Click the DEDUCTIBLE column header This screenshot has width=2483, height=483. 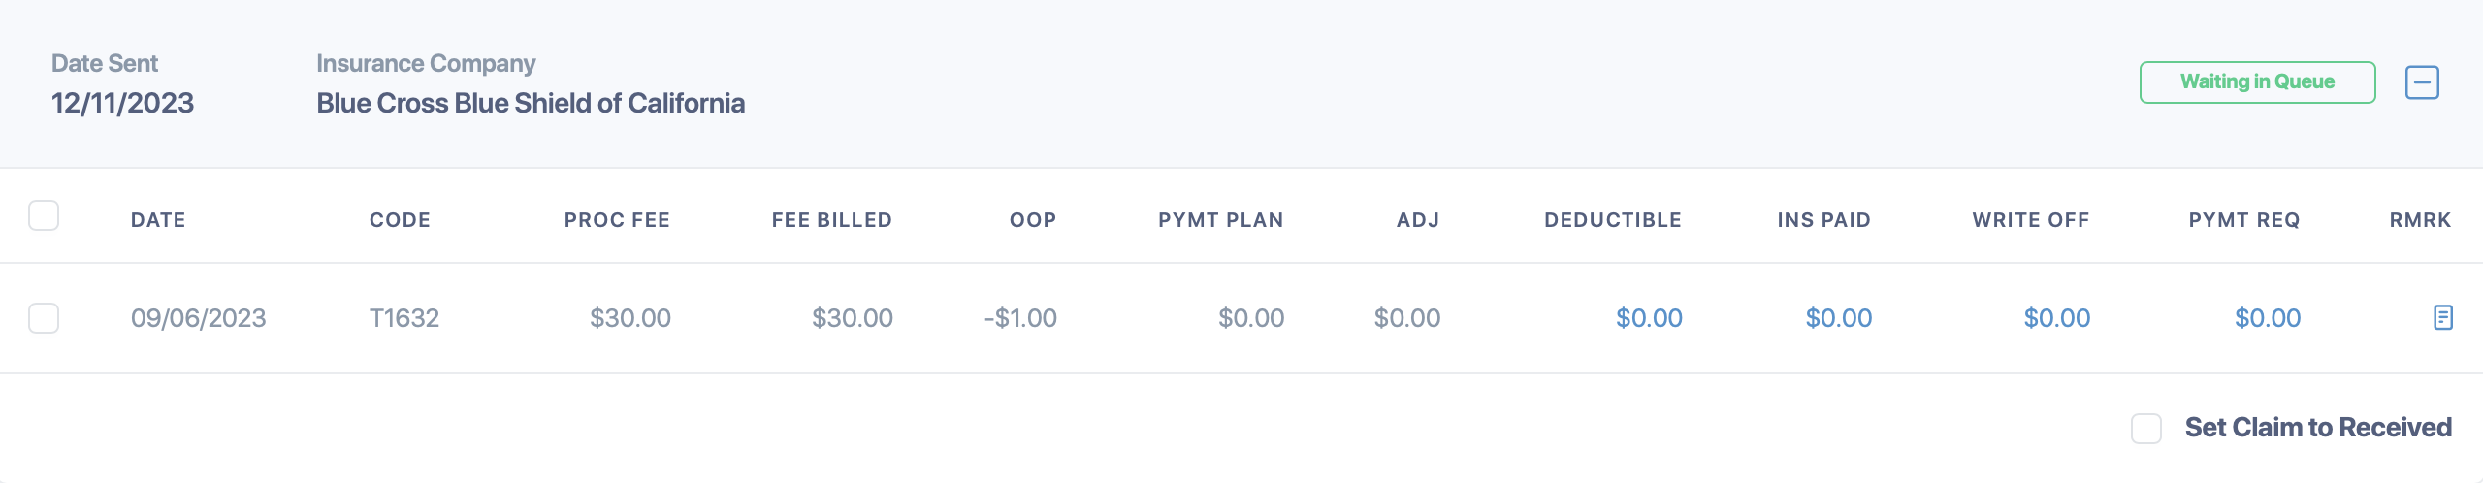coord(1613,220)
